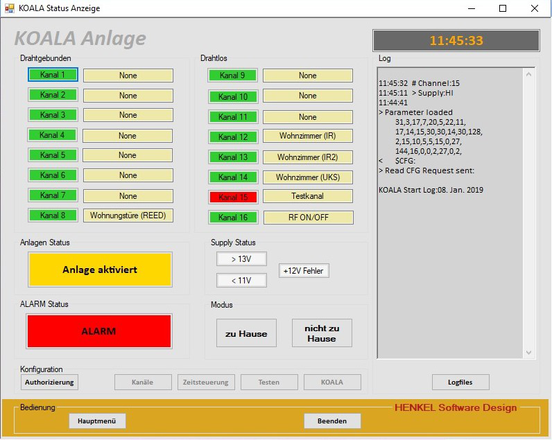Image resolution: width=552 pixels, height=440 pixels.
Task: Click the Wohnzimmer (UKS) label field
Action: point(307,177)
